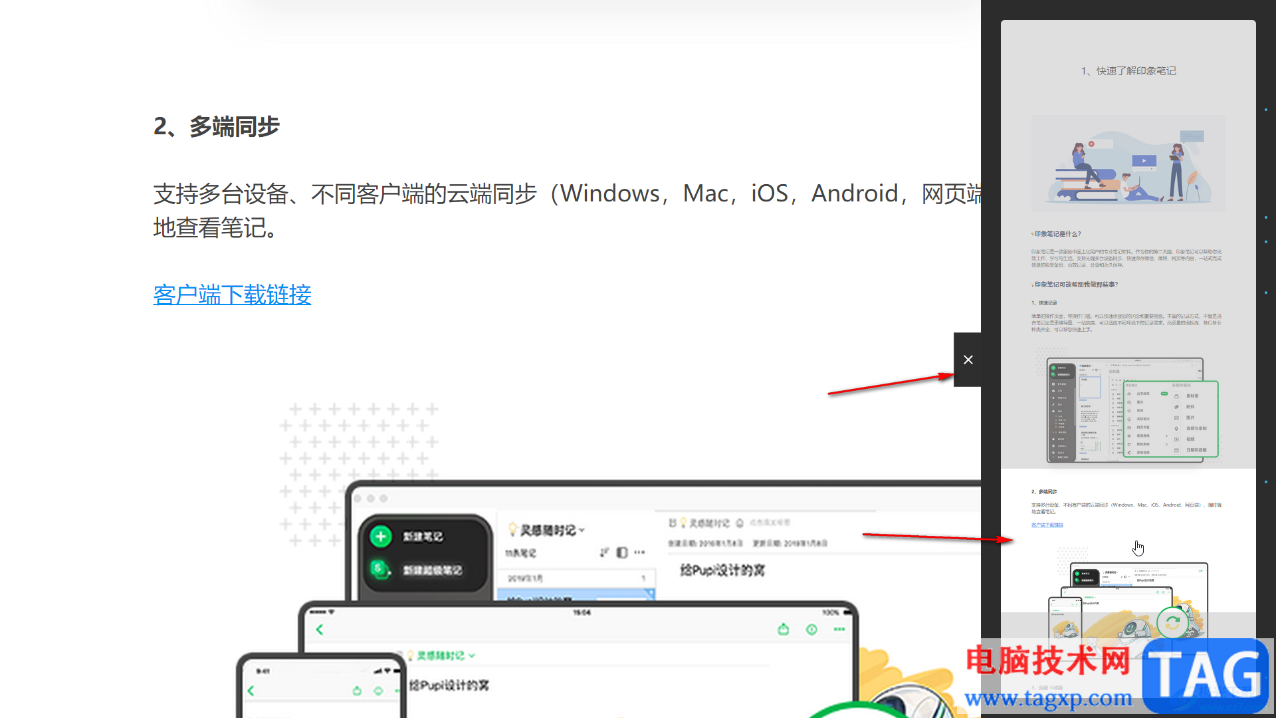Click the green plus 新建笔记 icon in illustration
This screenshot has height=718, width=1276.
tap(381, 537)
